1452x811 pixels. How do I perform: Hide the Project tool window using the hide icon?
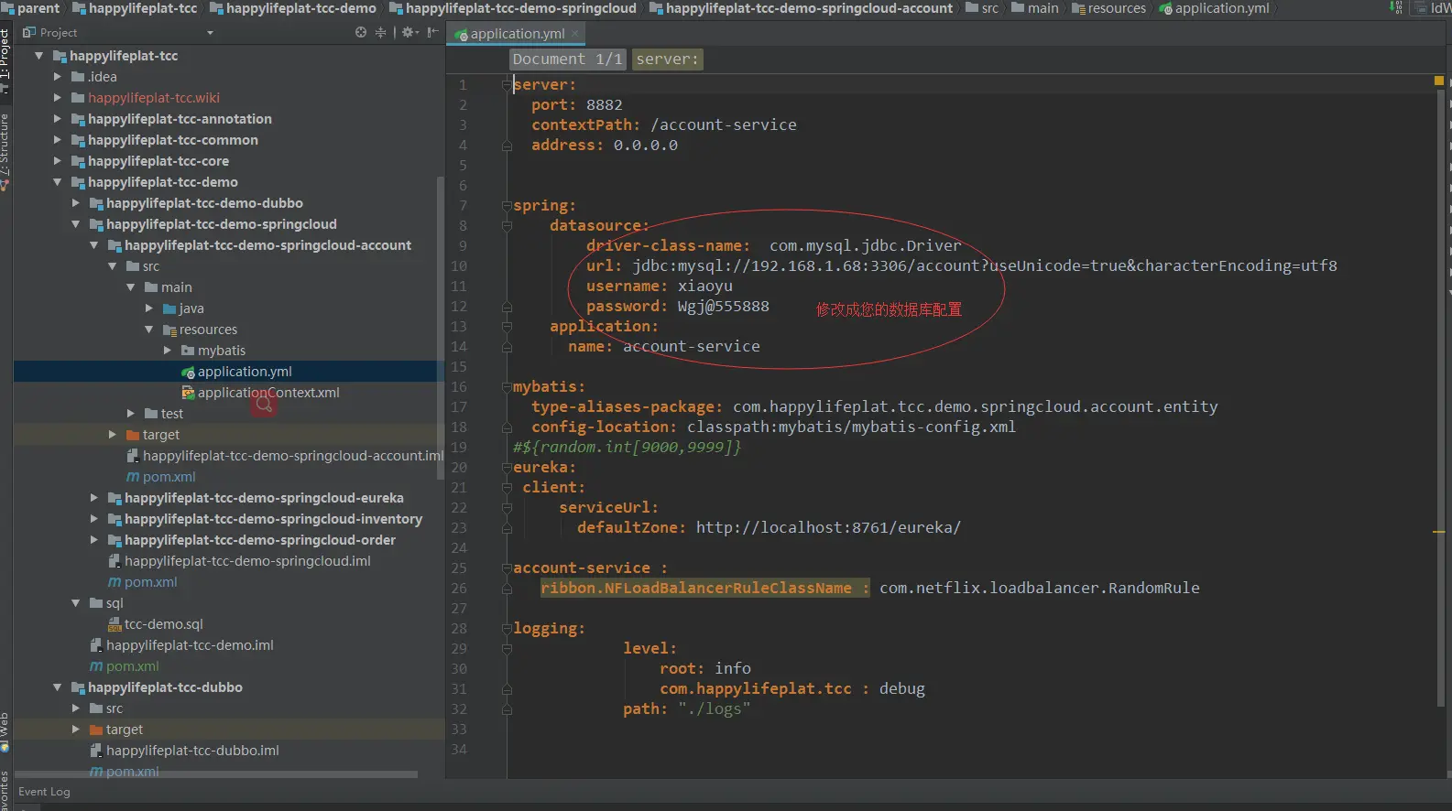(x=432, y=32)
